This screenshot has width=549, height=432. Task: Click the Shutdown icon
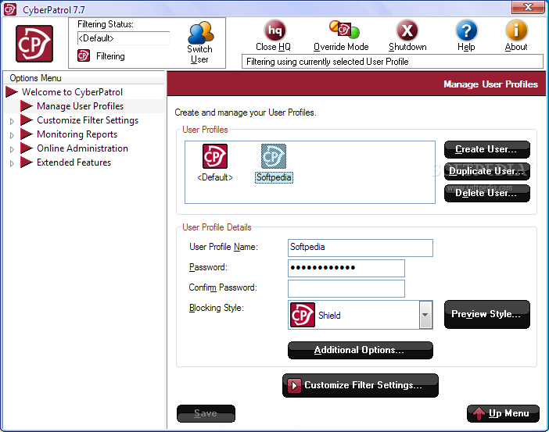click(407, 30)
